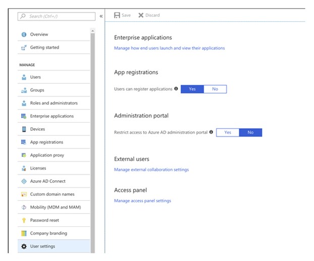Click the Custom domain names icon
The width and height of the screenshot is (314, 261).
coord(24,194)
